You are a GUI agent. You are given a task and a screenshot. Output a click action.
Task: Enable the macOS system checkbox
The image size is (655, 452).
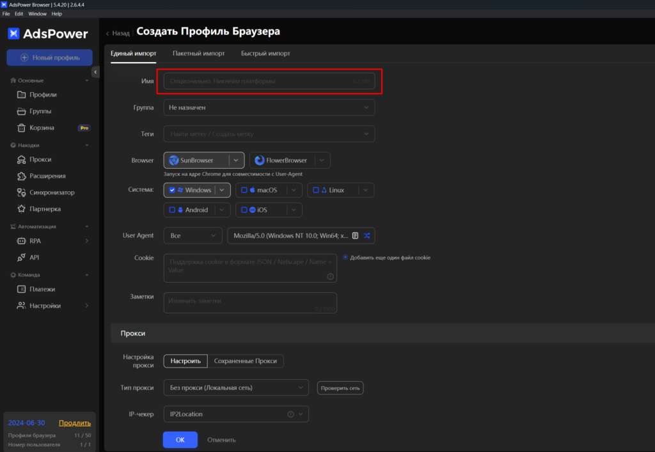(x=244, y=190)
